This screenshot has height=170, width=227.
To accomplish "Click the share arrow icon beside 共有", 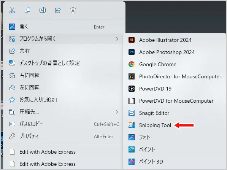I will pyautogui.click(x=12, y=51).
